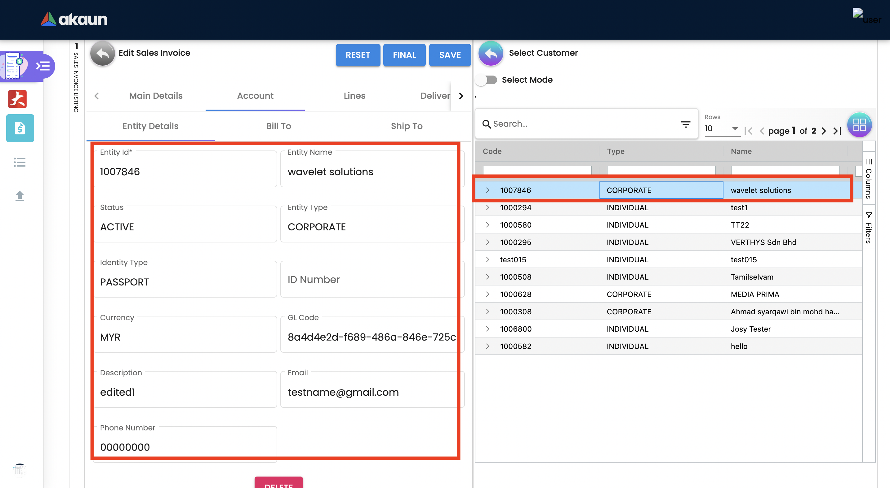Click the Select Customer purple back arrow
The width and height of the screenshot is (890, 488).
pyautogui.click(x=491, y=54)
